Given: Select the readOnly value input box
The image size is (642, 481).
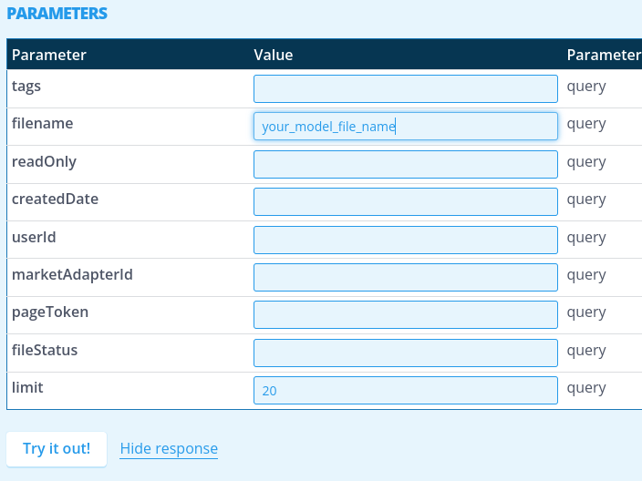Looking at the screenshot, I should coord(405,164).
